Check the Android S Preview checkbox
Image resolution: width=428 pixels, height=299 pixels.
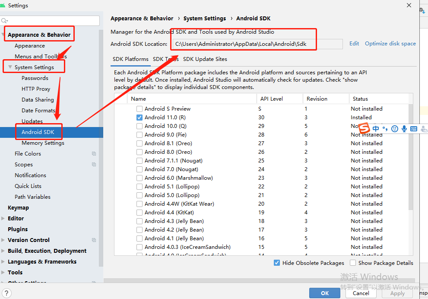pos(139,109)
